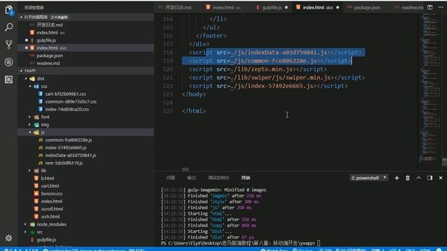
Task: Open srch.html in the dist folder
Action: coord(50,217)
